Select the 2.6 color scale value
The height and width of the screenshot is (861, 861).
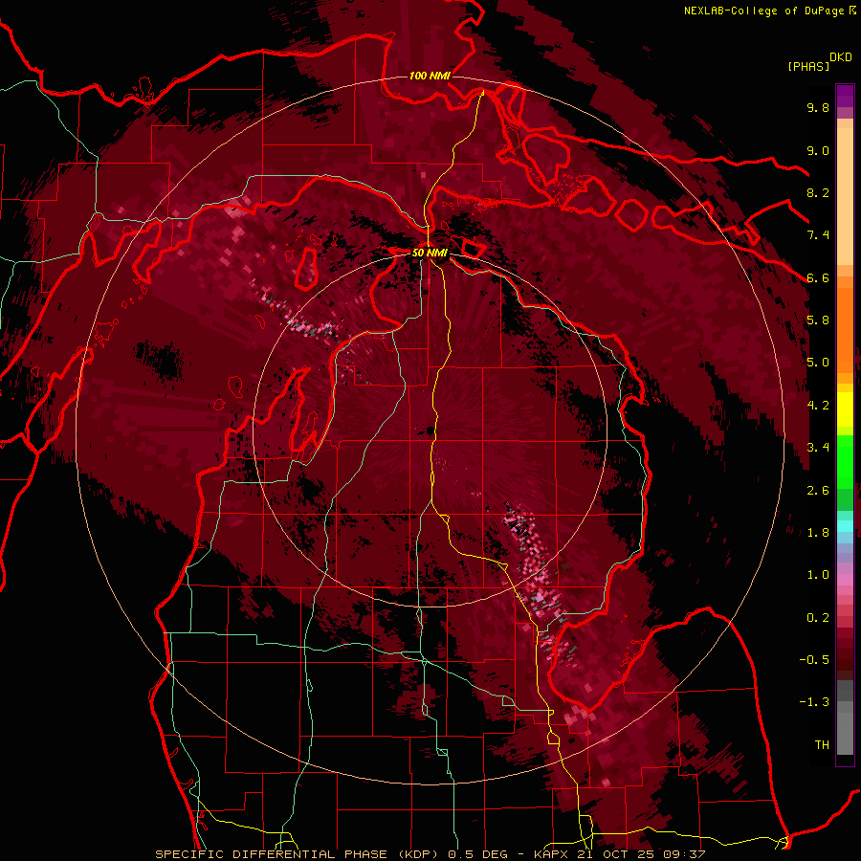click(x=818, y=491)
